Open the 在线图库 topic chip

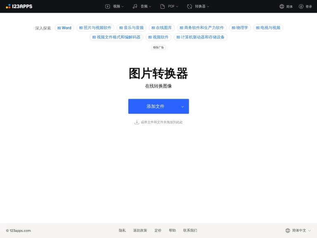tap(161, 28)
